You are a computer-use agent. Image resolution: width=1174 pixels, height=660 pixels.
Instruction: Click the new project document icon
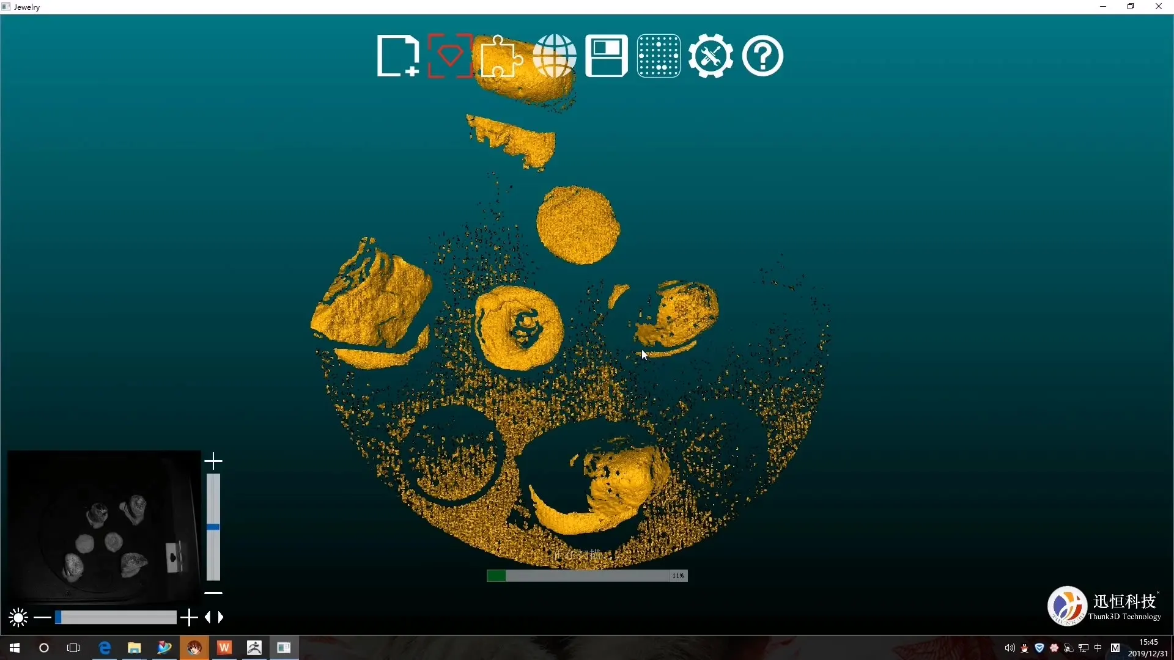pos(397,56)
